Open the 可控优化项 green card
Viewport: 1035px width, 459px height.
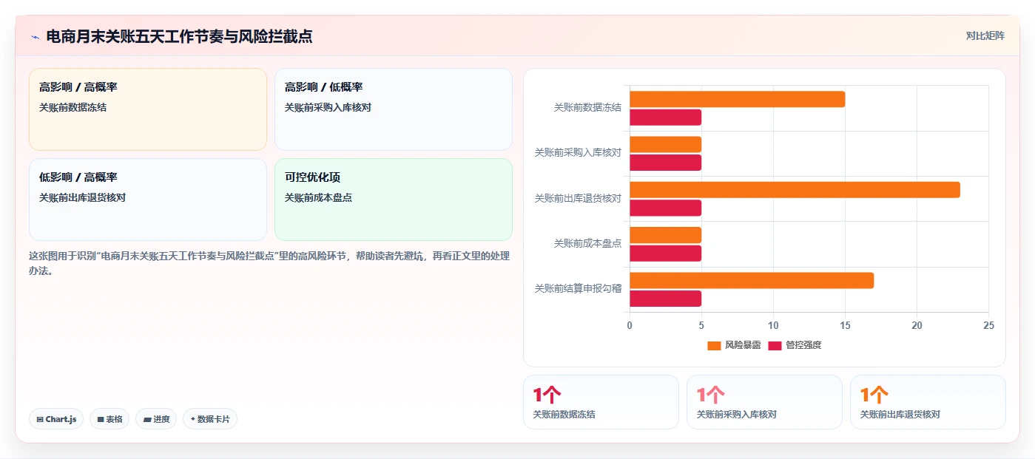coord(394,200)
